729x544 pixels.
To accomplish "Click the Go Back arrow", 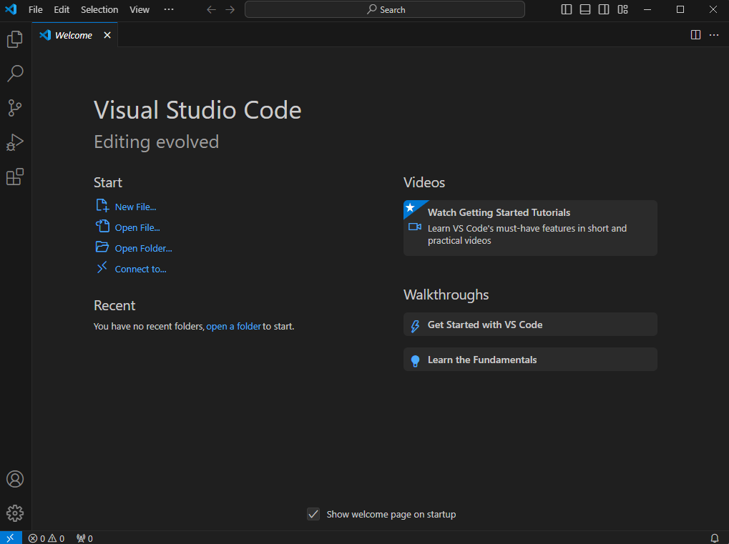I will click(212, 10).
